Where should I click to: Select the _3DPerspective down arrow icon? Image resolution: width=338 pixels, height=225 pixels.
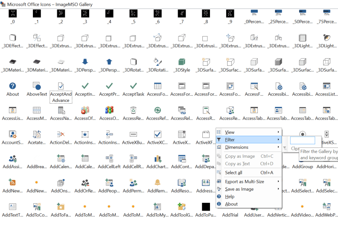tap(85, 62)
